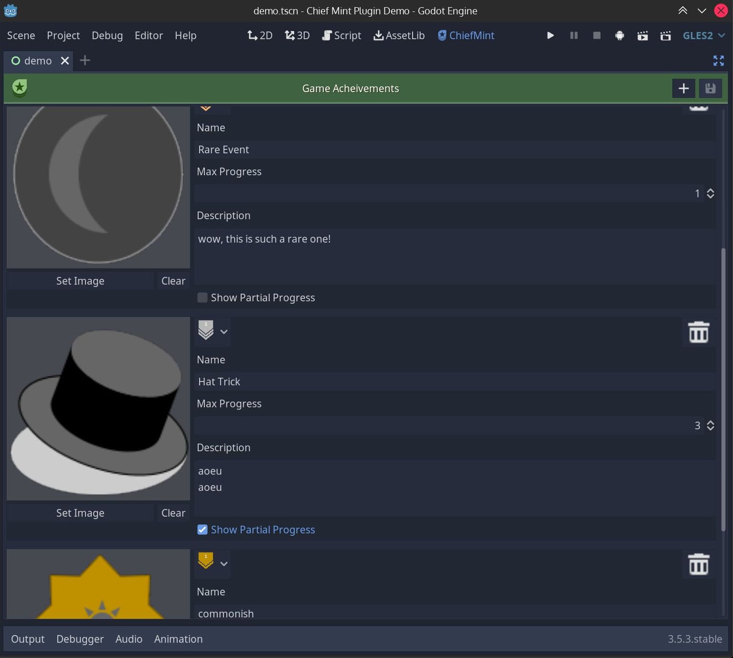
Task: Click the Rare Event name field
Action: [x=455, y=149]
